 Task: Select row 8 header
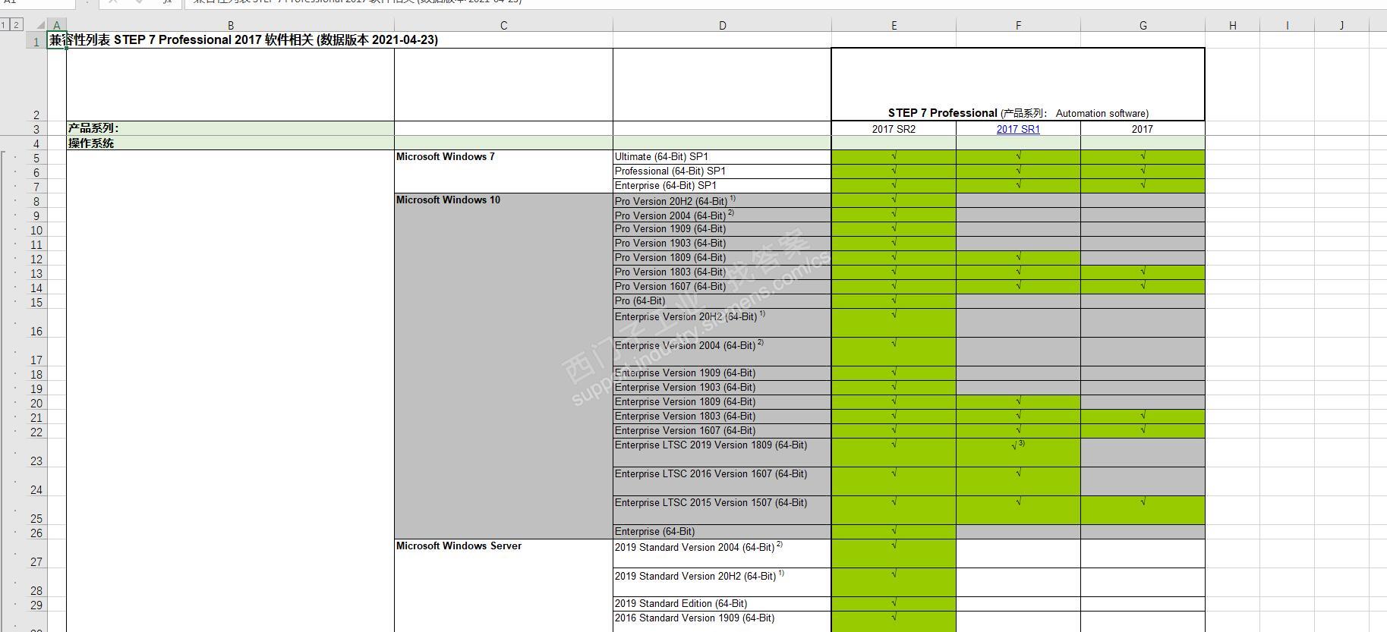click(36, 201)
